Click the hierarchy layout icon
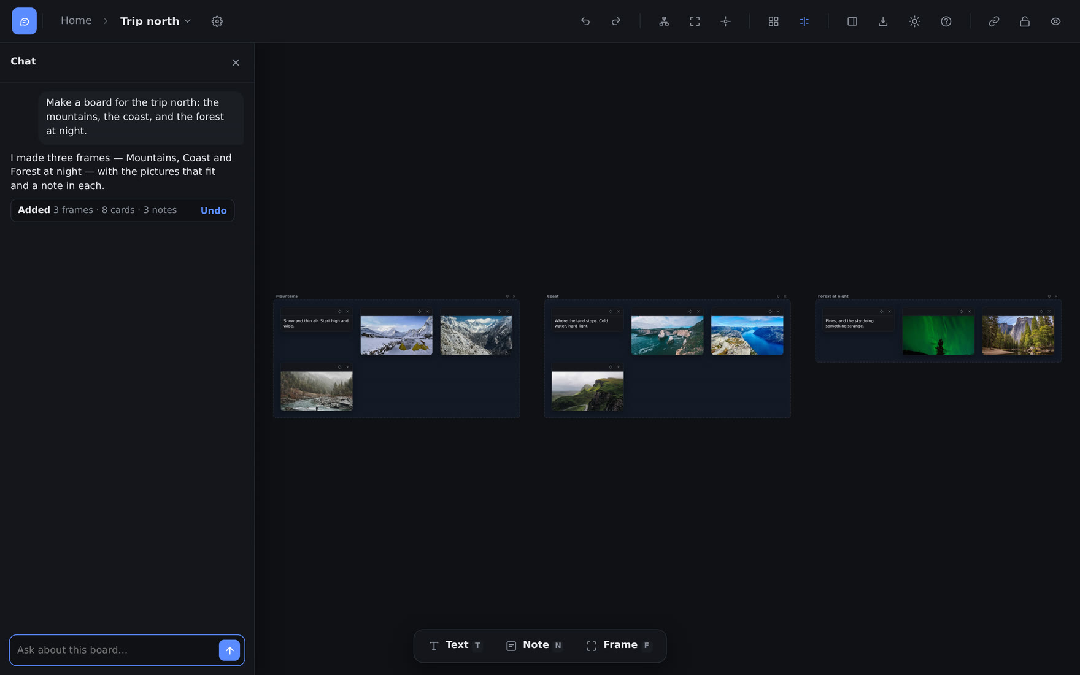The image size is (1080, 675). point(664,21)
